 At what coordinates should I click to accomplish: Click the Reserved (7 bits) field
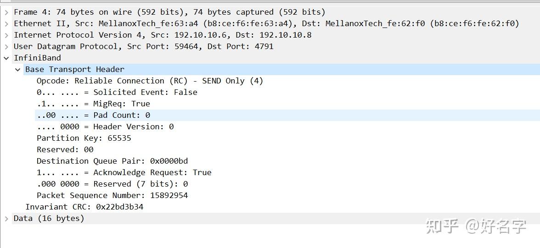point(112,184)
